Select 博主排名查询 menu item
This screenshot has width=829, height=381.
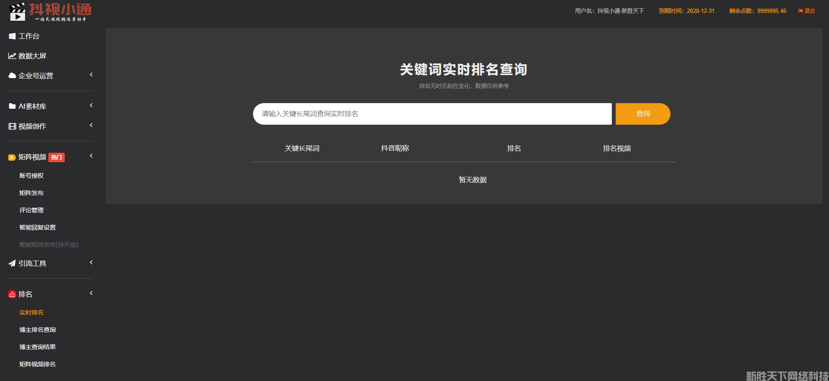pyautogui.click(x=38, y=330)
